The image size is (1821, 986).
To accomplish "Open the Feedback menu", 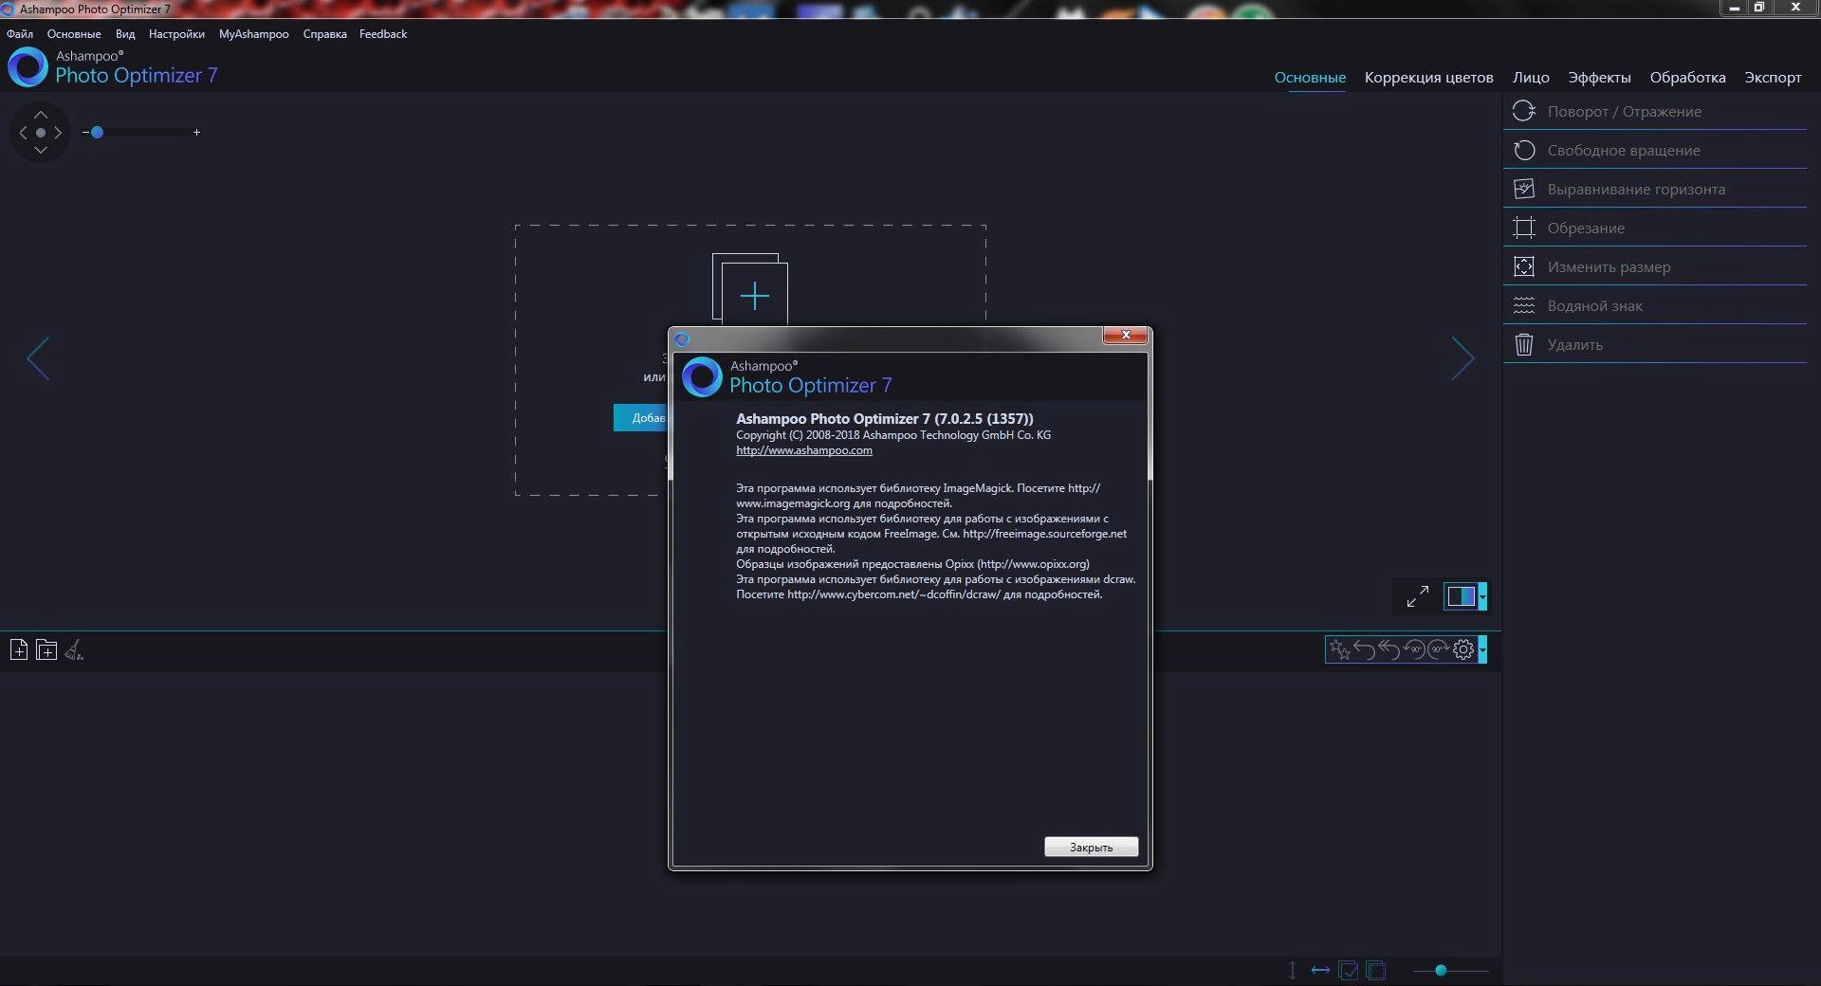I will click(x=383, y=33).
